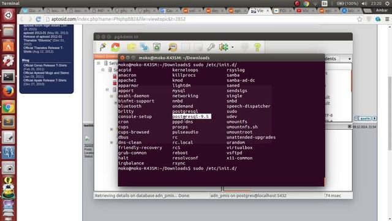Collapse the Server Groups tree node

pos(99,63)
